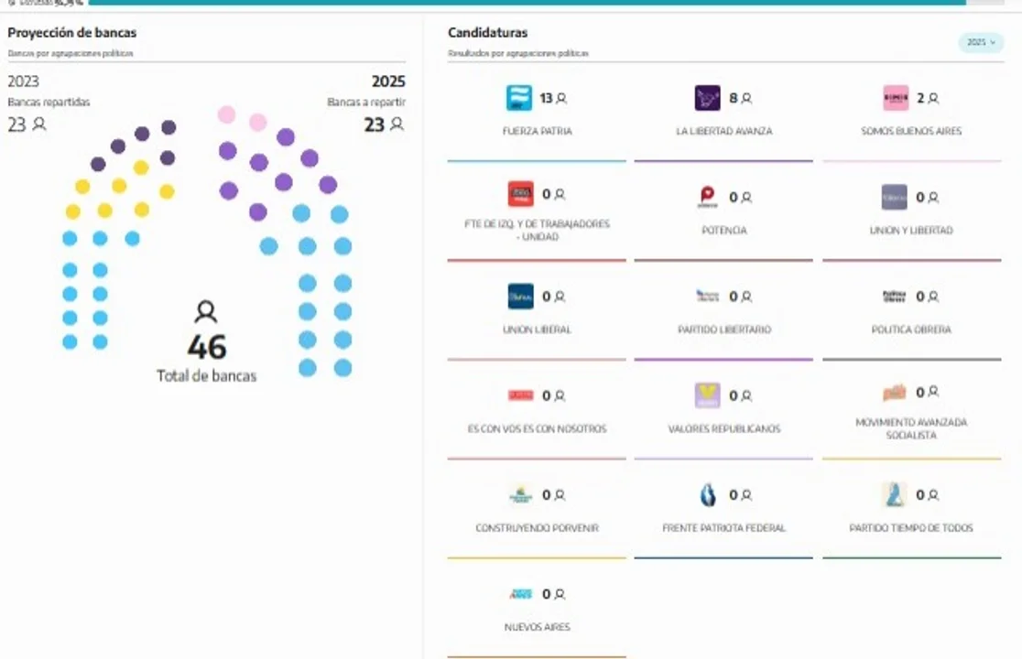1022x659 pixels.
Task: Click the progress bar at the top
Action: [527, 3]
